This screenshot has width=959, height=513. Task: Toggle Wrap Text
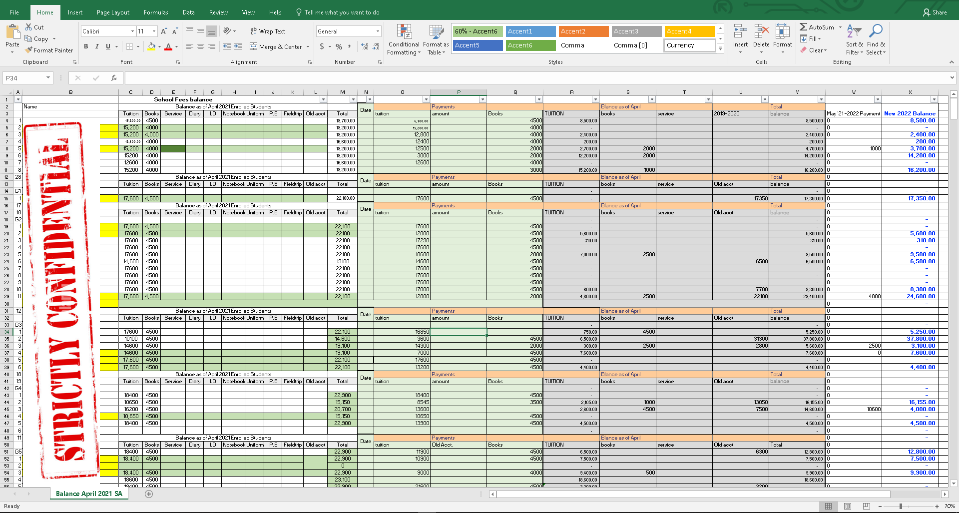click(268, 31)
